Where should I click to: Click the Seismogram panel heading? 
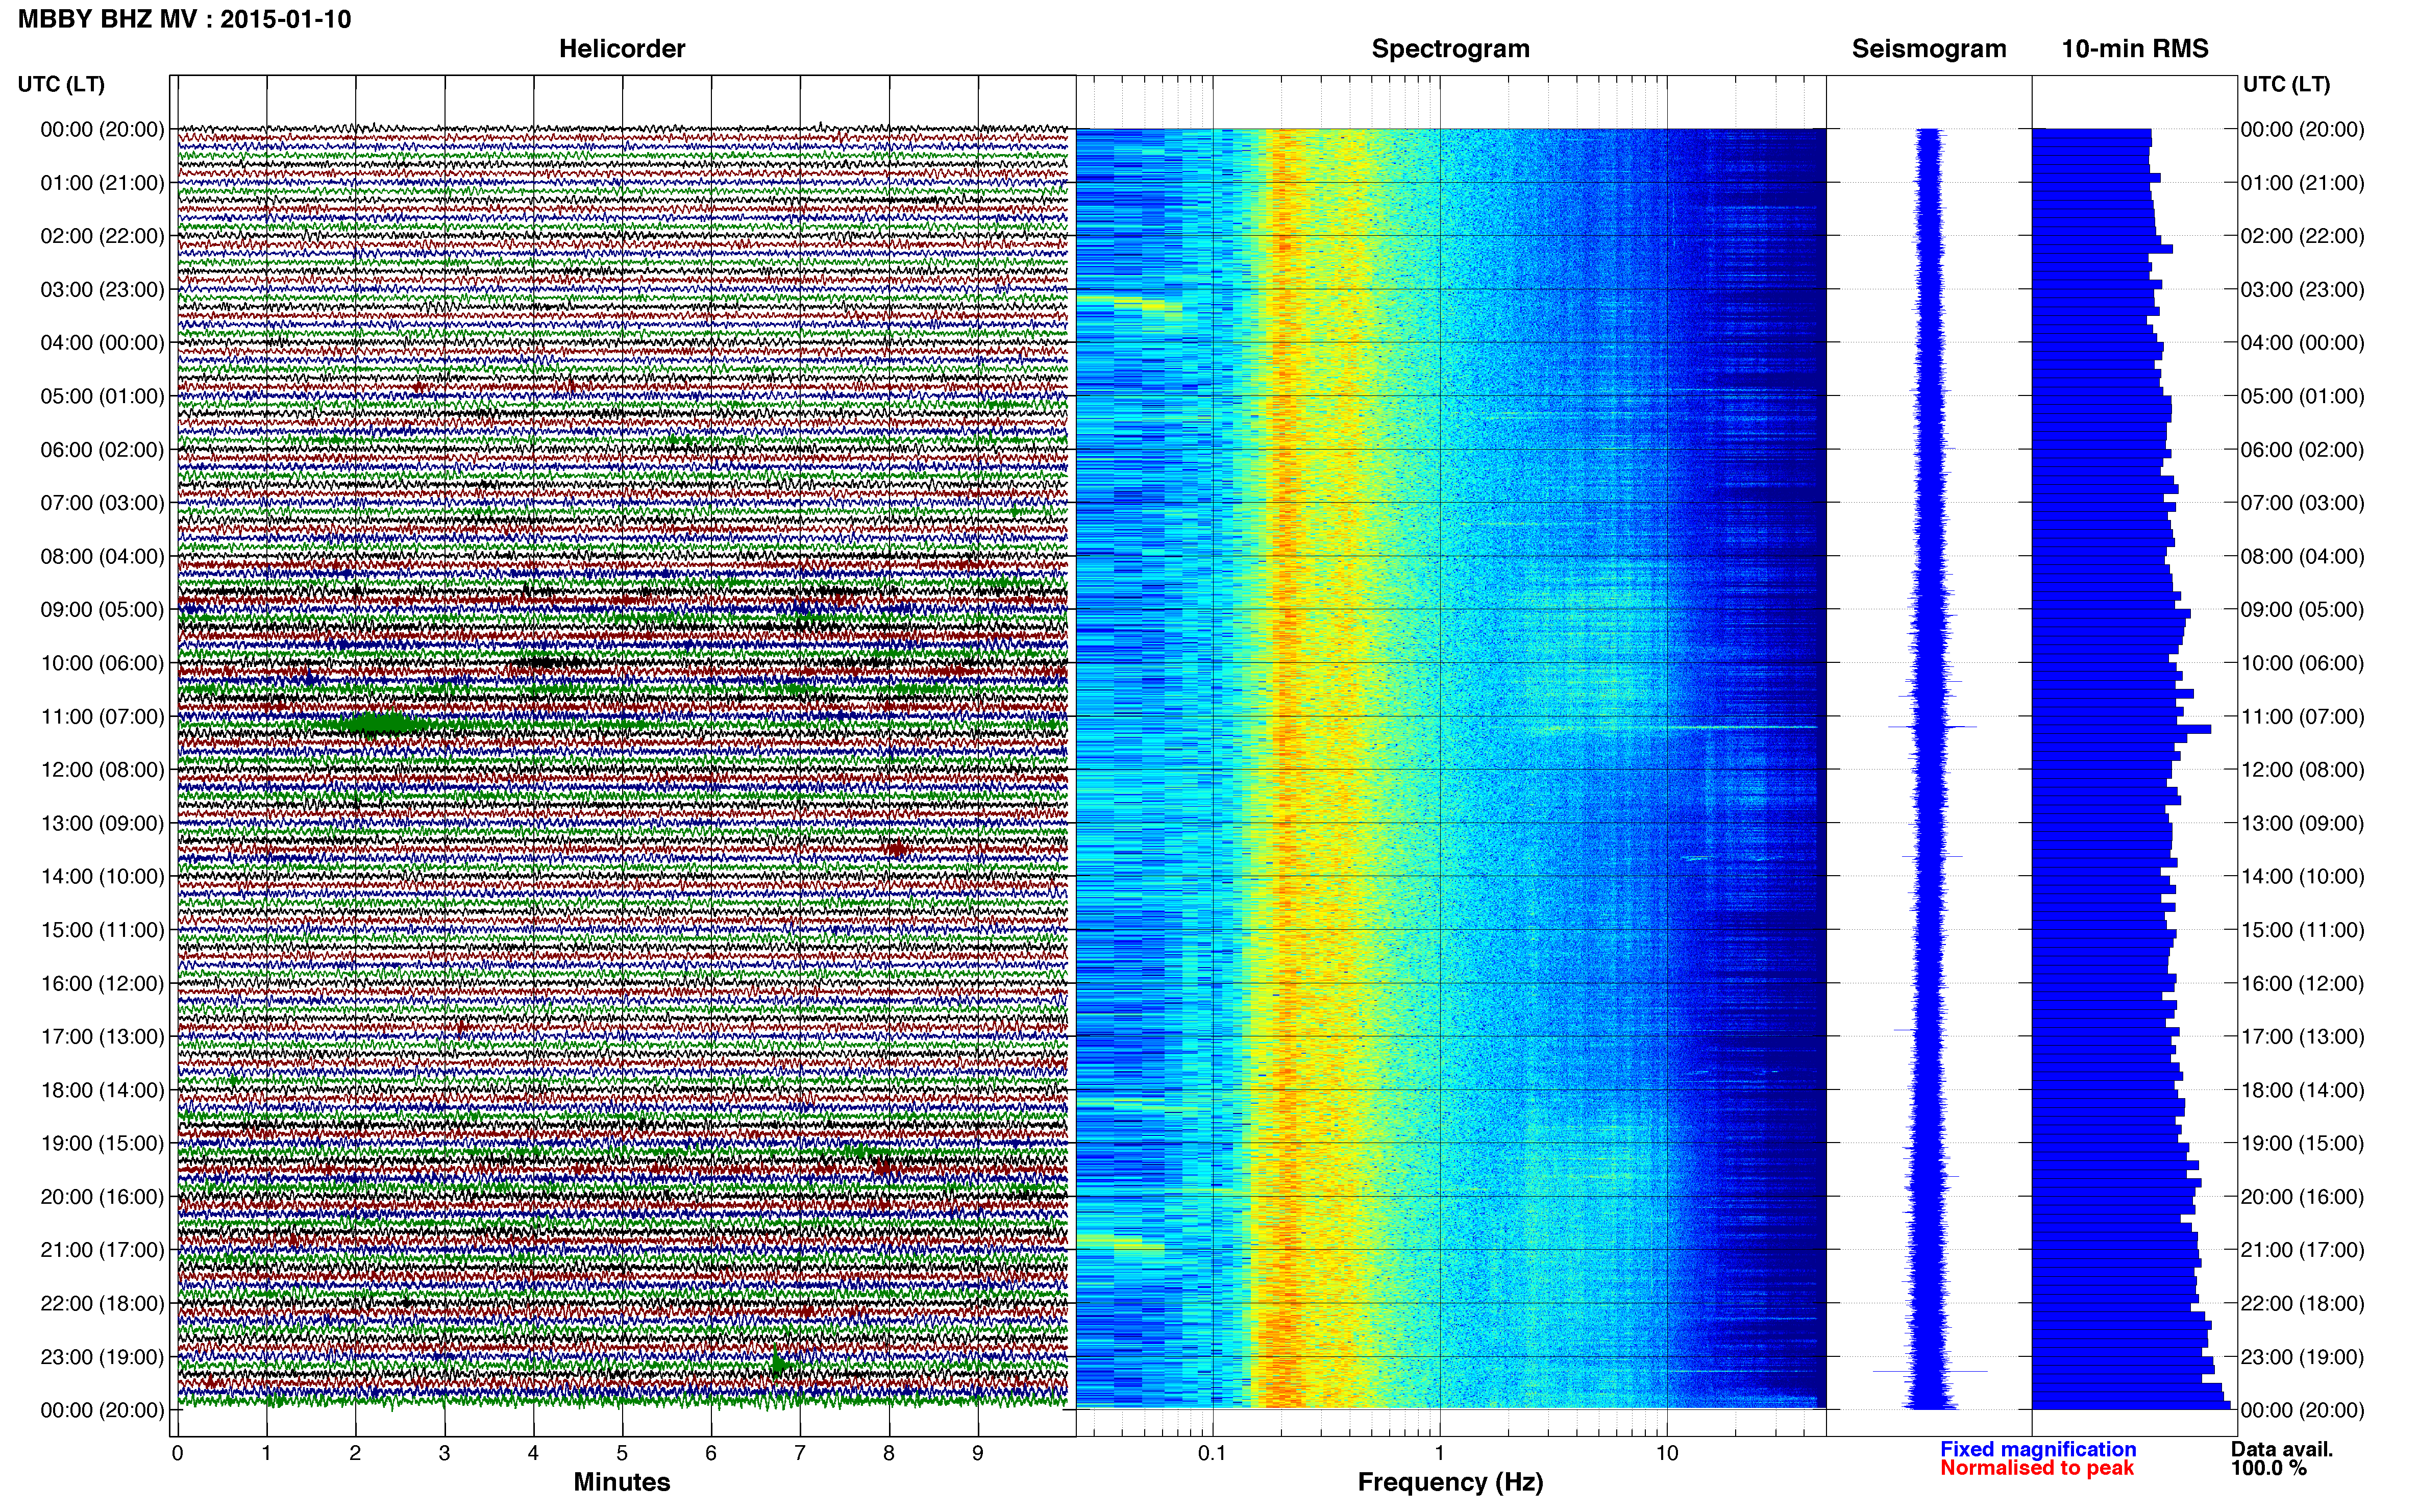click(x=1929, y=49)
